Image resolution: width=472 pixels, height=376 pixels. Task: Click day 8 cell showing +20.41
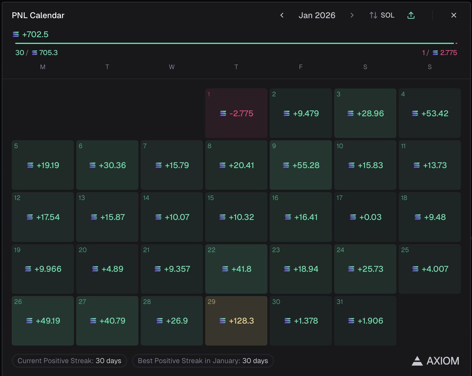pyautogui.click(x=236, y=165)
